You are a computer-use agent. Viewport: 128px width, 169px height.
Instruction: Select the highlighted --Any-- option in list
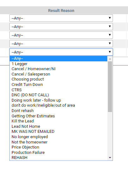(58, 59)
